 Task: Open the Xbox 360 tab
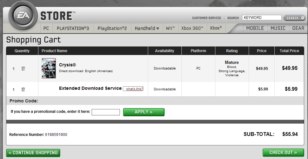coord(192,28)
